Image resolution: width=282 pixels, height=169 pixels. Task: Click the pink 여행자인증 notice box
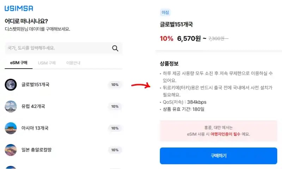[219, 131]
